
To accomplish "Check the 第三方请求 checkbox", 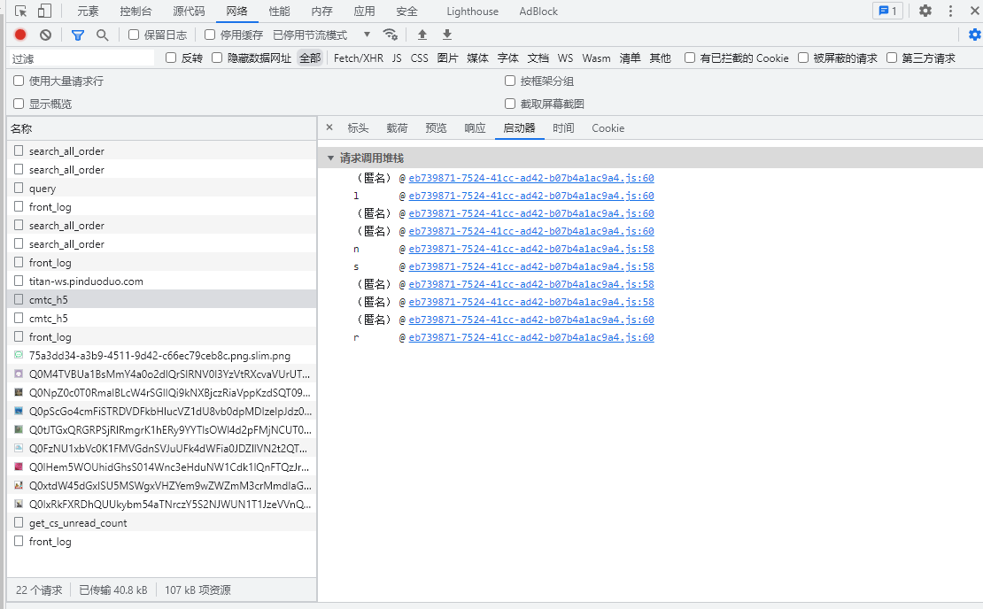I will point(892,58).
